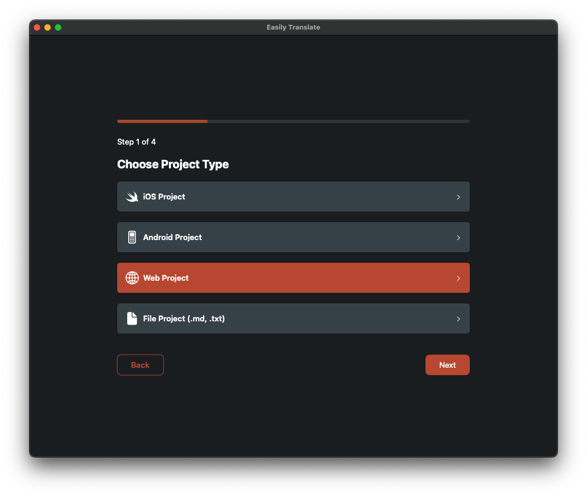Image resolution: width=587 pixels, height=496 pixels.
Task: Click the step progress bar
Action: 293,121
